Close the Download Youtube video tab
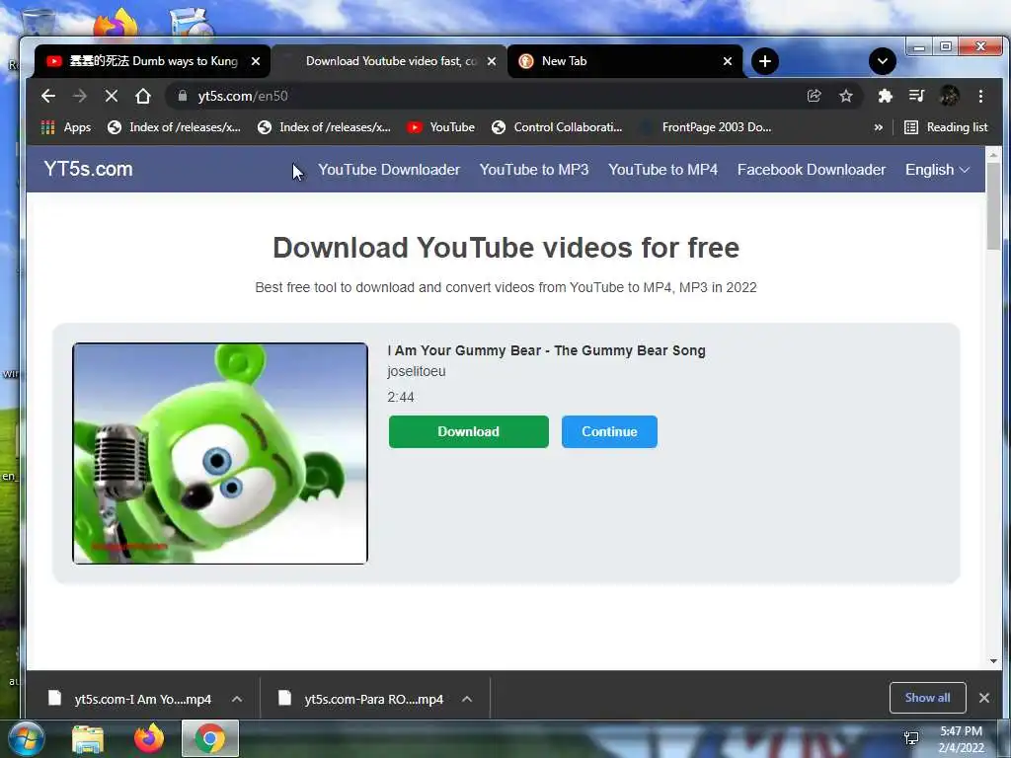The width and height of the screenshot is (1011, 758). 492,61
